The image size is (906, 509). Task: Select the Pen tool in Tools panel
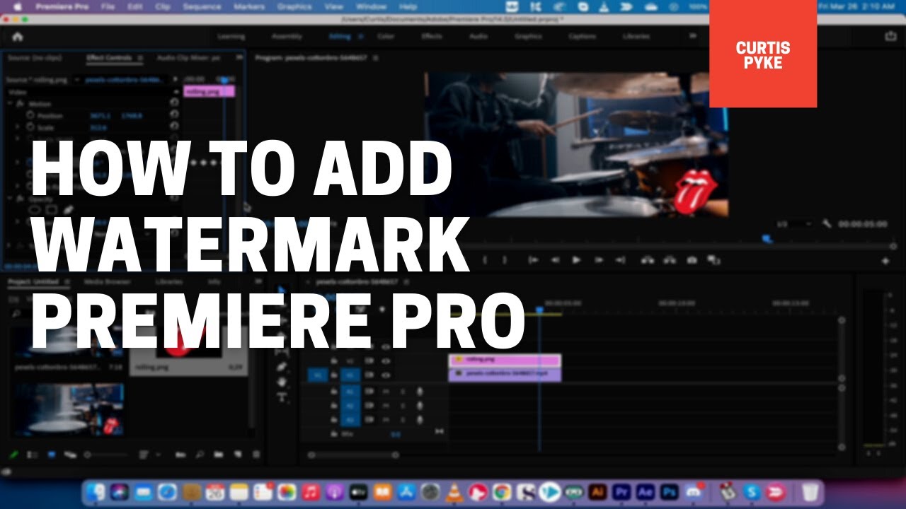[x=282, y=367]
